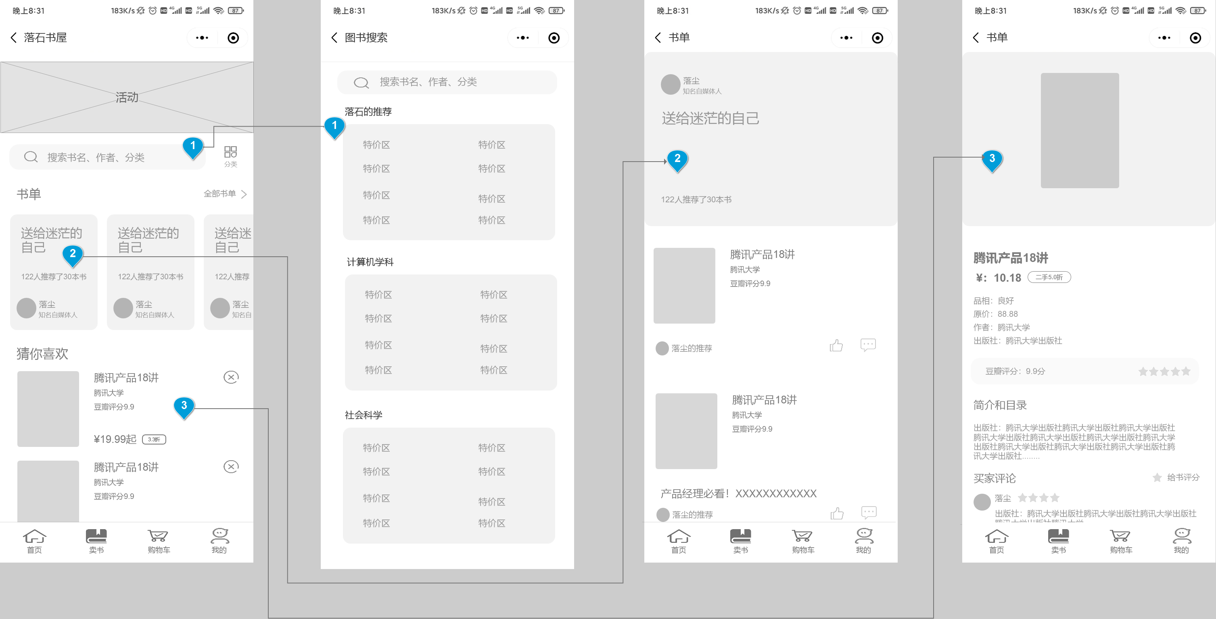The height and width of the screenshot is (619, 1216).
Task: Click the search field on 图书搜索 page
Action: (447, 83)
